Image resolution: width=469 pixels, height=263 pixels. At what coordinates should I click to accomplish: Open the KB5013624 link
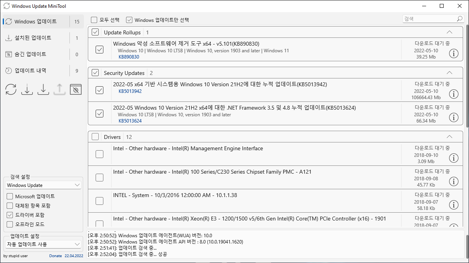[130, 121]
